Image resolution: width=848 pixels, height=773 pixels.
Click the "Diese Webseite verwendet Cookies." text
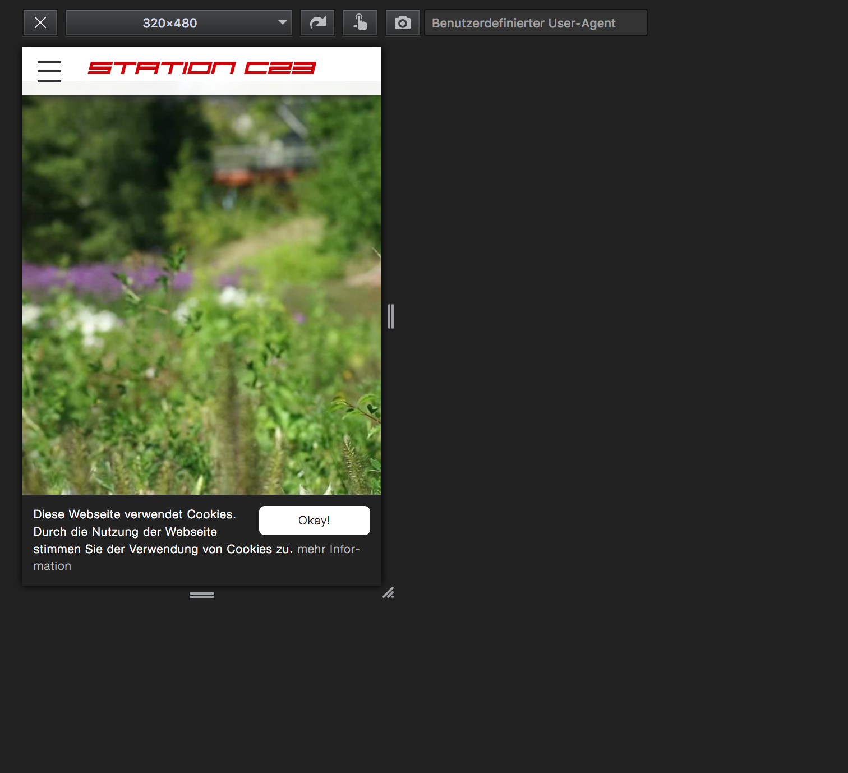(135, 514)
